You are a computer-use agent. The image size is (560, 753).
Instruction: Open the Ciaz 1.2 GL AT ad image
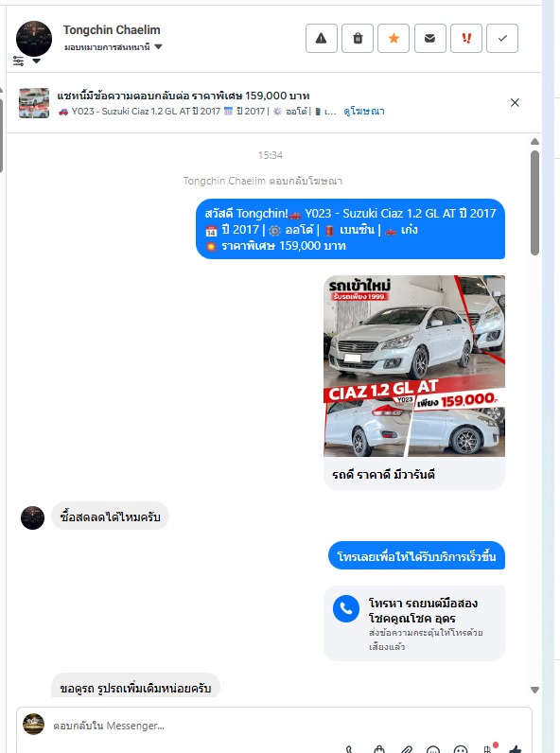414,366
